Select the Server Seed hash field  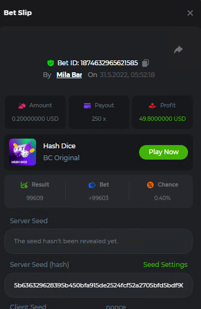point(99,285)
